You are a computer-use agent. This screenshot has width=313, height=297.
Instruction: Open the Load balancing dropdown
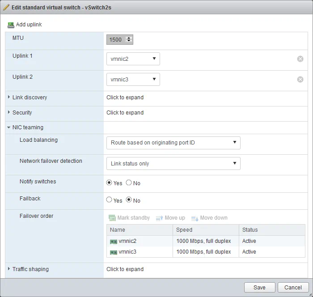(x=173, y=143)
